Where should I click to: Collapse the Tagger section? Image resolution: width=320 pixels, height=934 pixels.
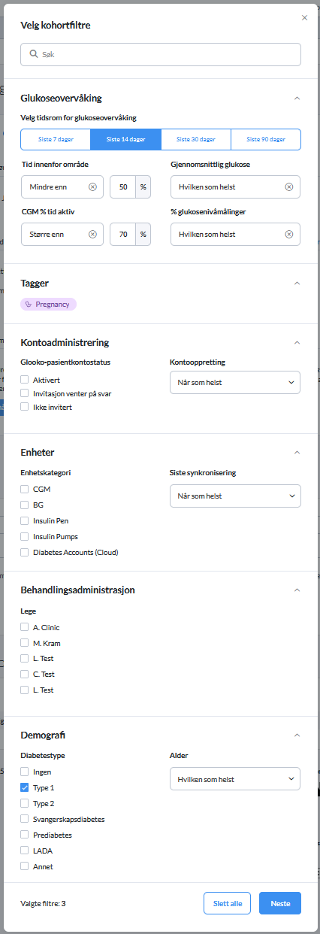pyautogui.click(x=297, y=283)
